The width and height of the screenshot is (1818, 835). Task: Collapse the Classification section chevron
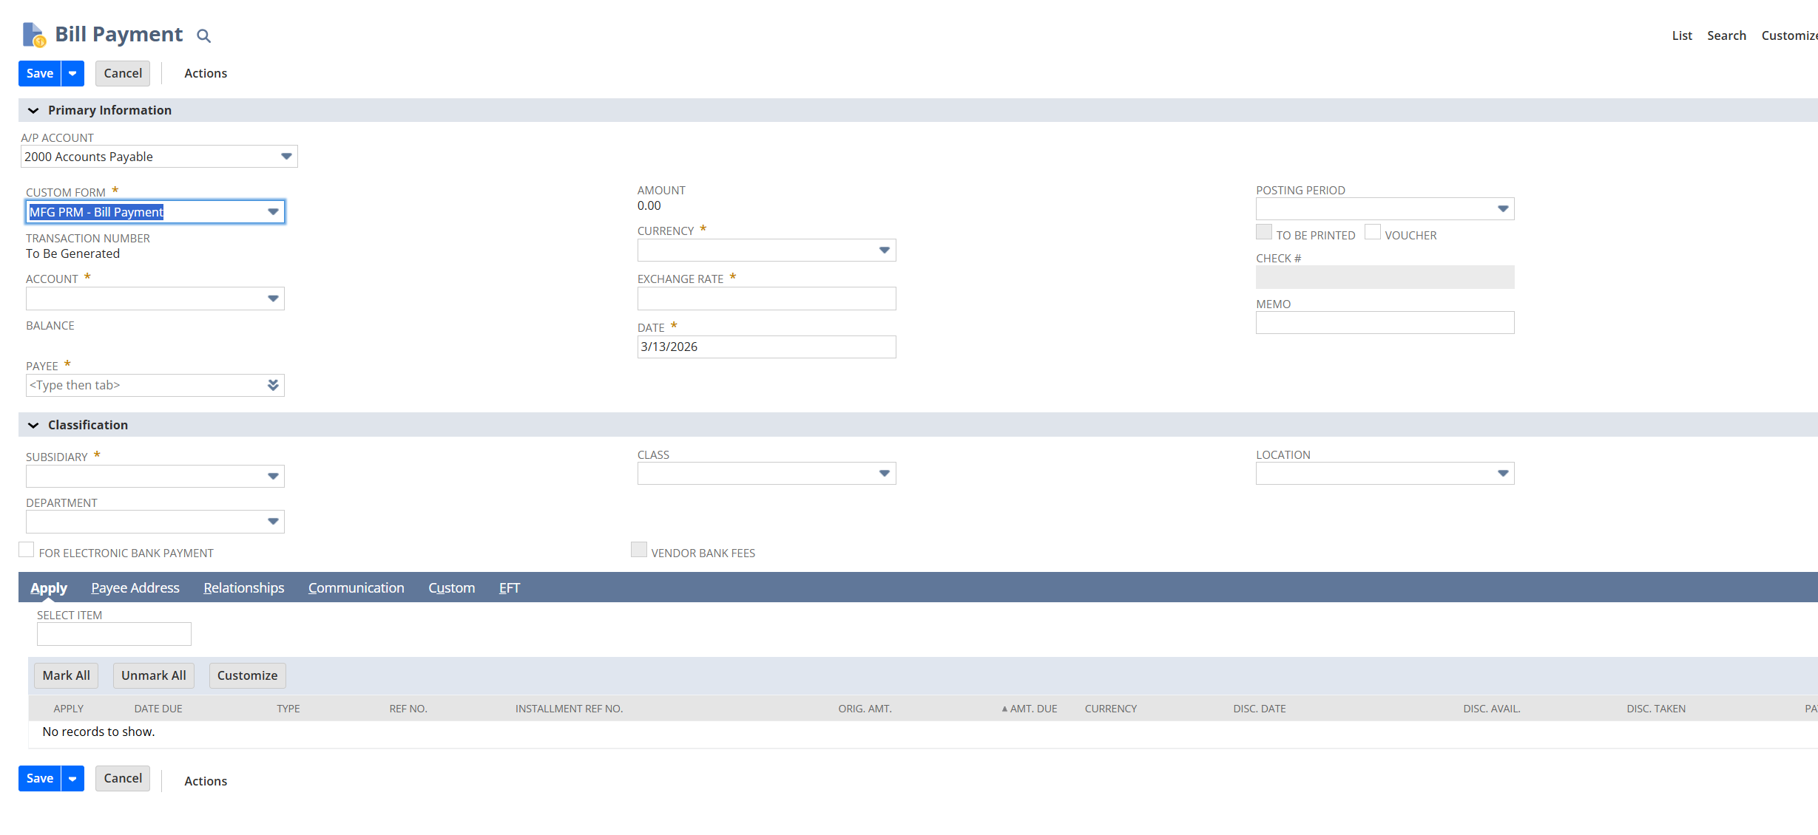pyautogui.click(x=33, y=425)
